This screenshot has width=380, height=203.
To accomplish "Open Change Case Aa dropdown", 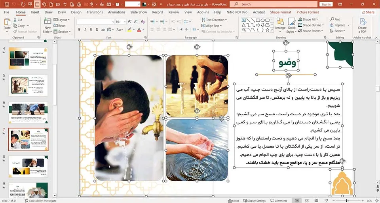I will (120, 30).
